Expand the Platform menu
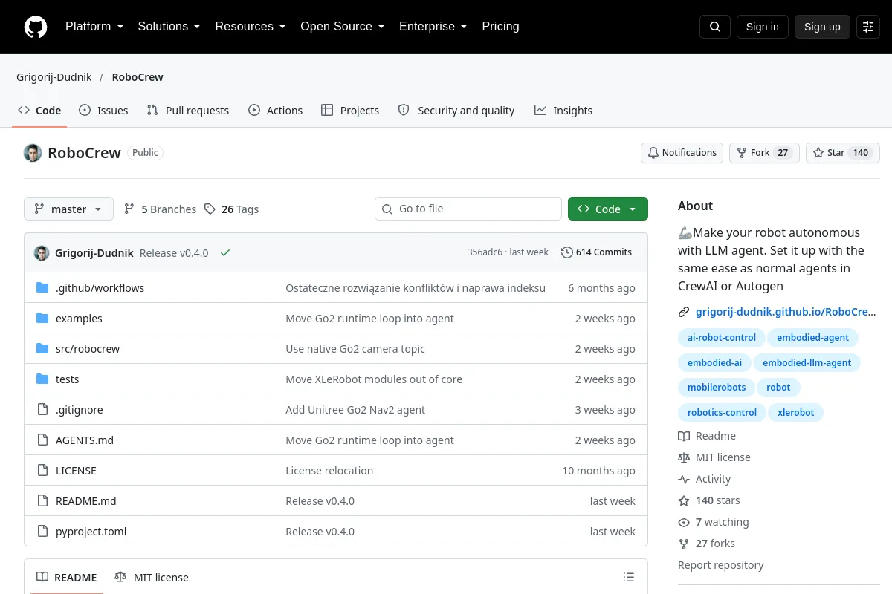Screen dimensions: 892x594 94,27
